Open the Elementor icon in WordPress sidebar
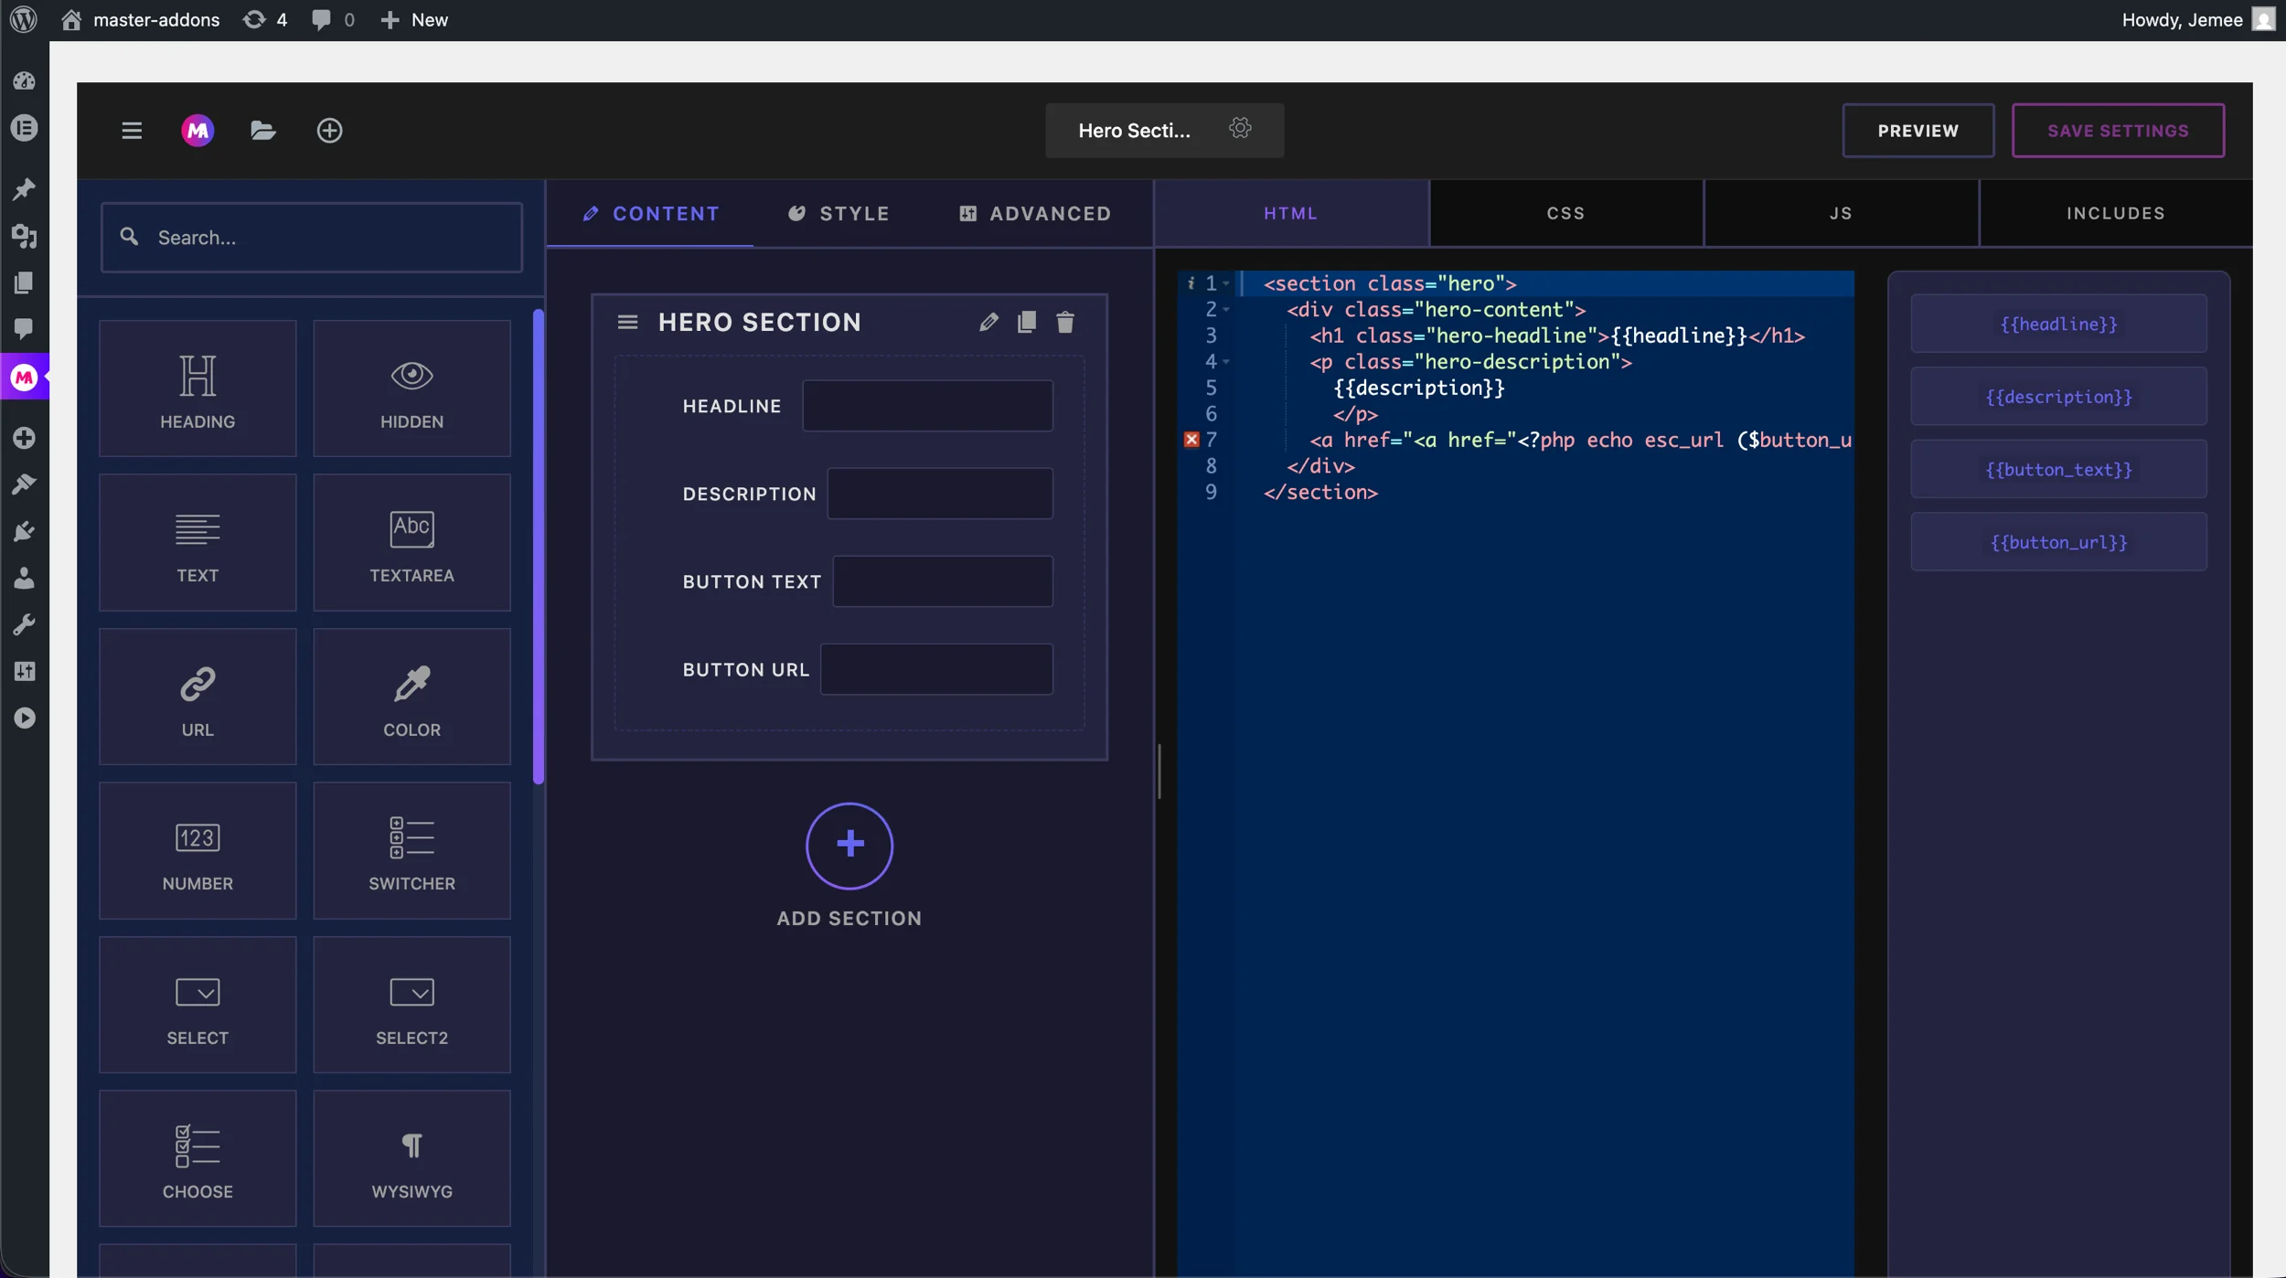The width and height of the screenshot is (2286, 1278). [x=24, y=128]
